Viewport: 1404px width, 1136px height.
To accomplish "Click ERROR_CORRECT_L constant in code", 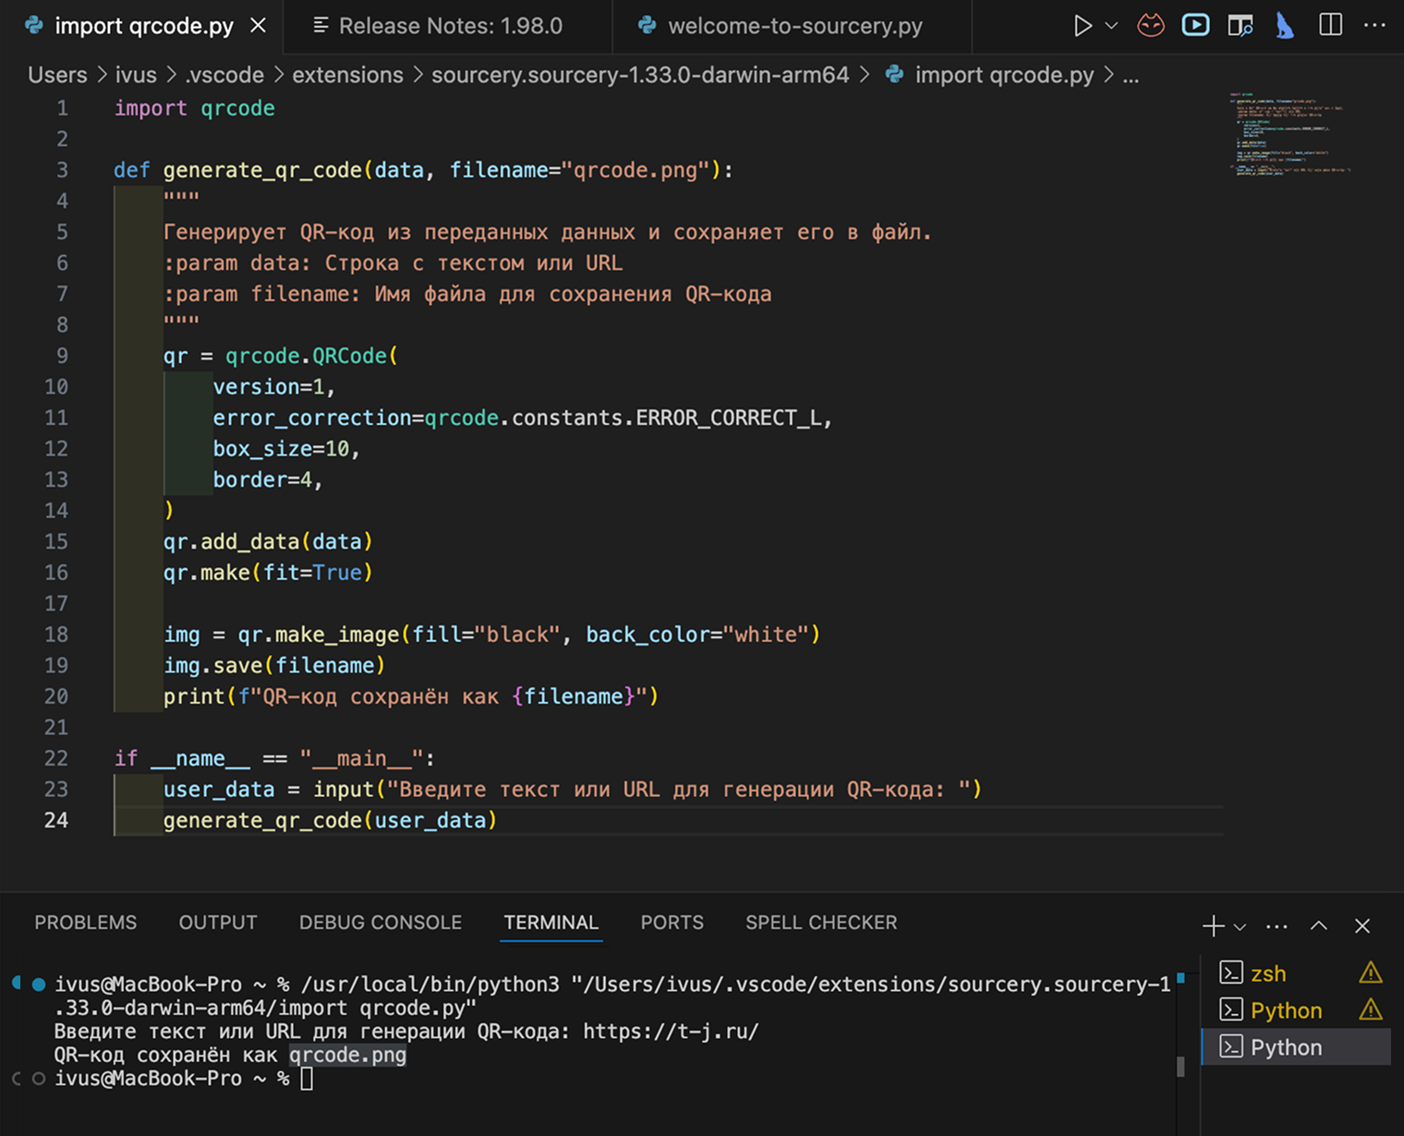I will click(x=728, y=417).
